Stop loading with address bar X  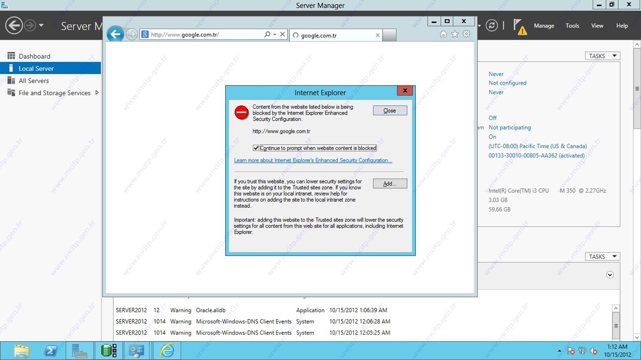283,35
